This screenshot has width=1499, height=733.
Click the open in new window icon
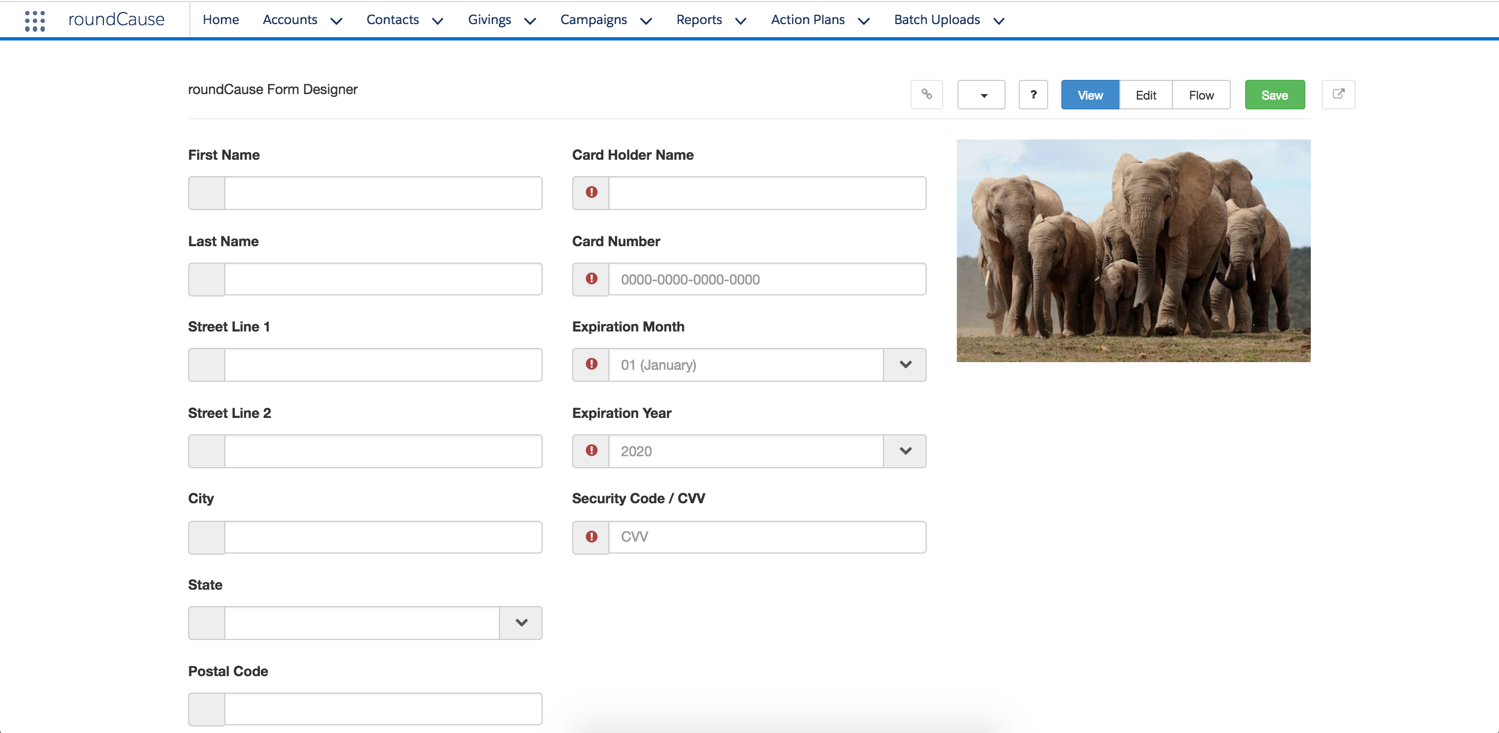tap(1338, 94)
